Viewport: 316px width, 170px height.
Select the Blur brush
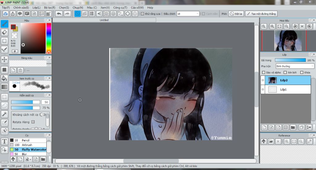pyautogui.click(x=28, y=154)
